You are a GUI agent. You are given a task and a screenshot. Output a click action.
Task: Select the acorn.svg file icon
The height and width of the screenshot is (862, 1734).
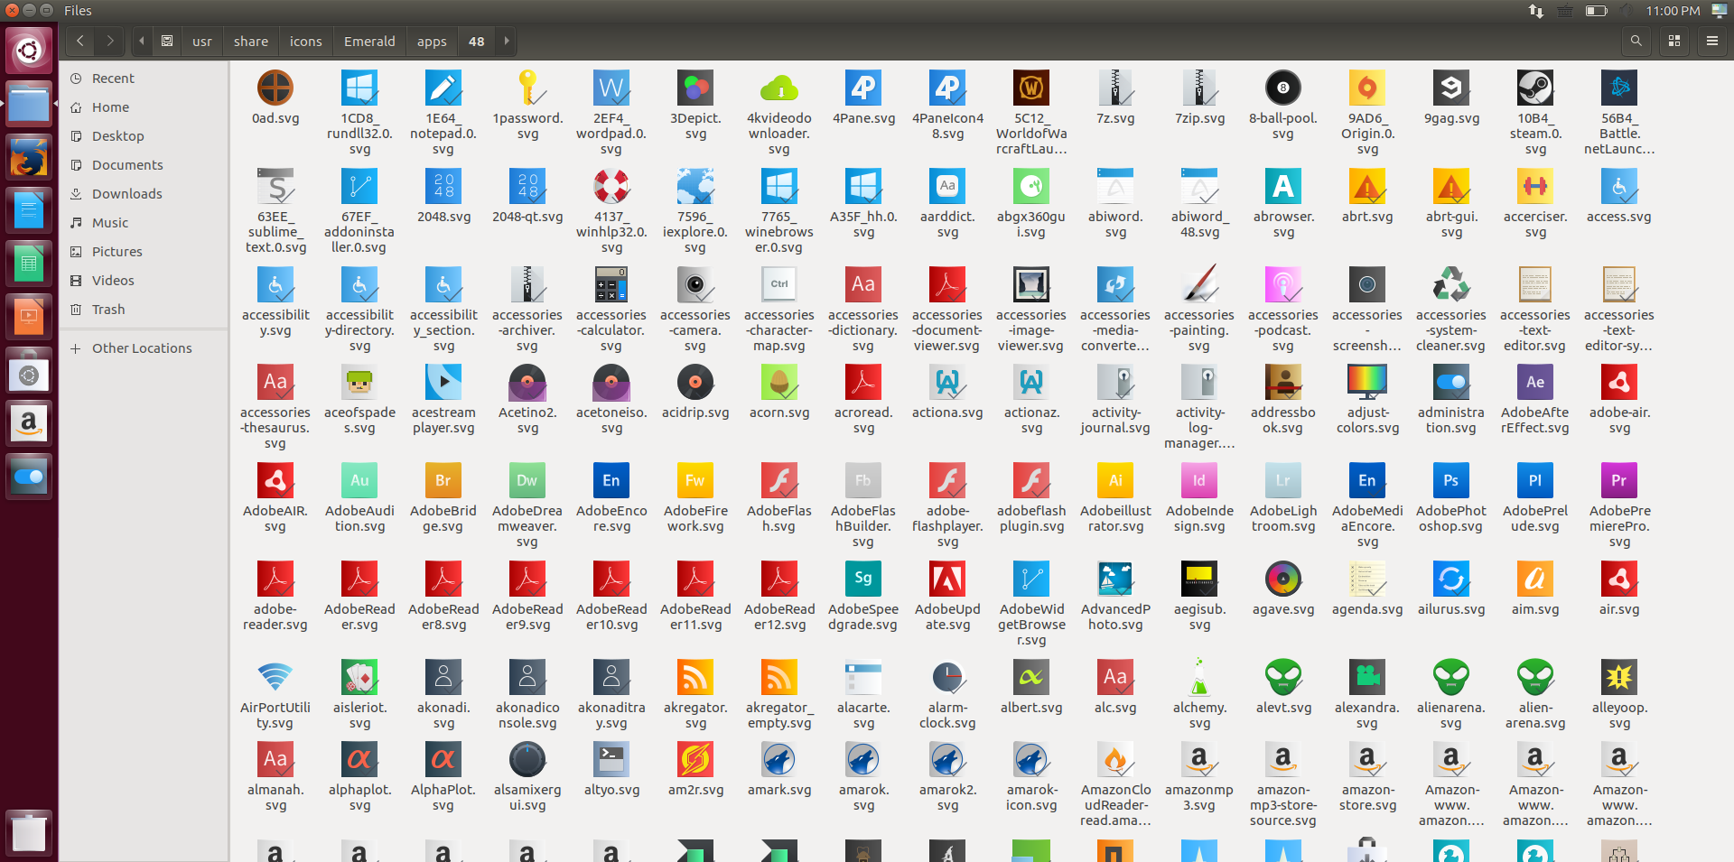[779, 382]
